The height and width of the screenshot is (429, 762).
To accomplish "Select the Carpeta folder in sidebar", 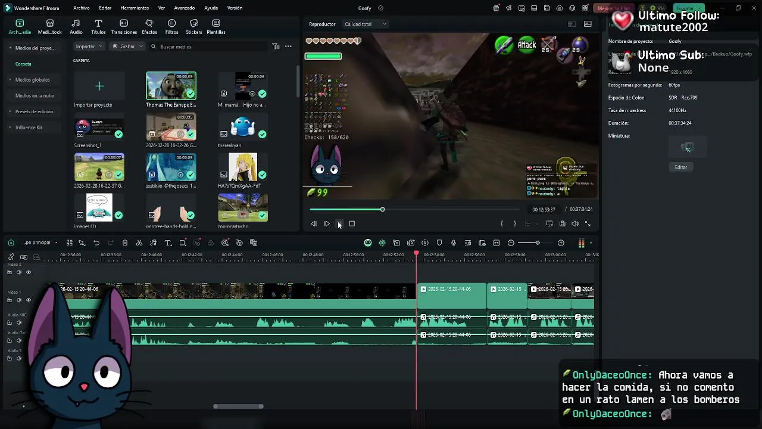I will pos(23,64).
